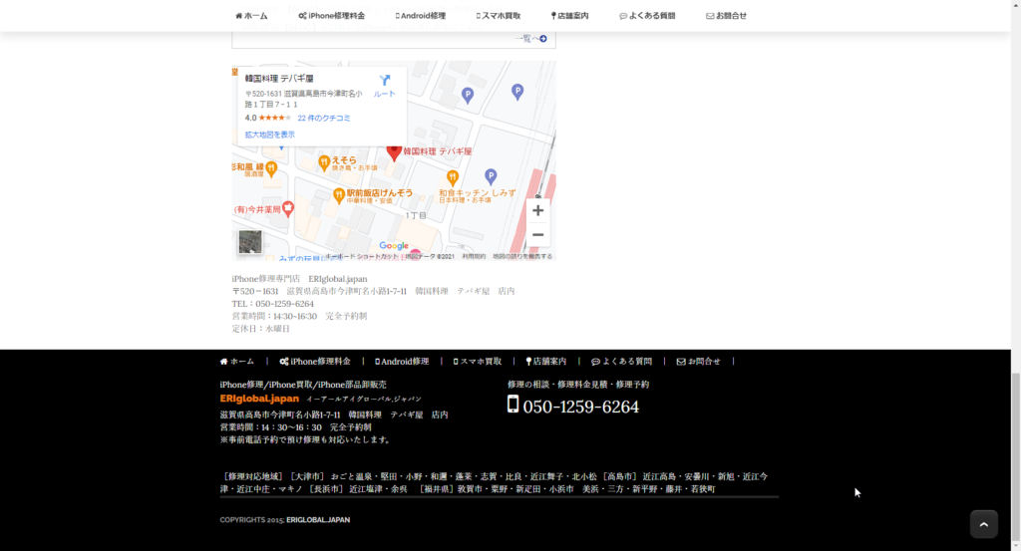Click the ERIGLOBAL.JAPAN copyright link
The width and height of the screenshot is (1021, 551).
pyautogui.click(x=318, y=520)
